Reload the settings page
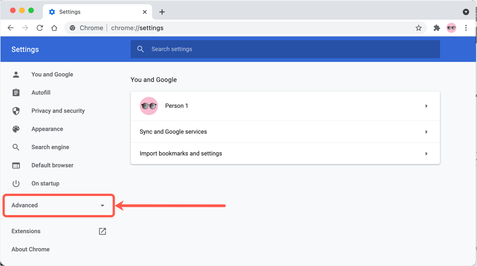 (40, 28)
